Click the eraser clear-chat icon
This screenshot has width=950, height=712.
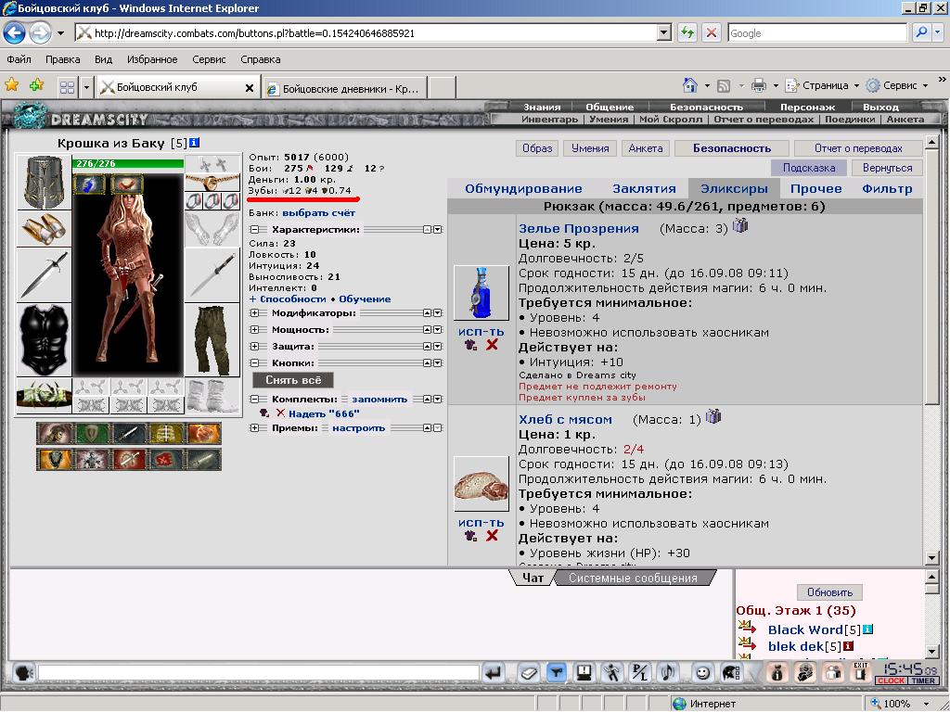528,673
